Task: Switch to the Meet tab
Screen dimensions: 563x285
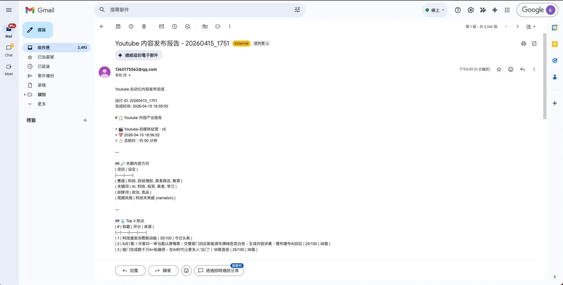Action: [x=9, y=69]
